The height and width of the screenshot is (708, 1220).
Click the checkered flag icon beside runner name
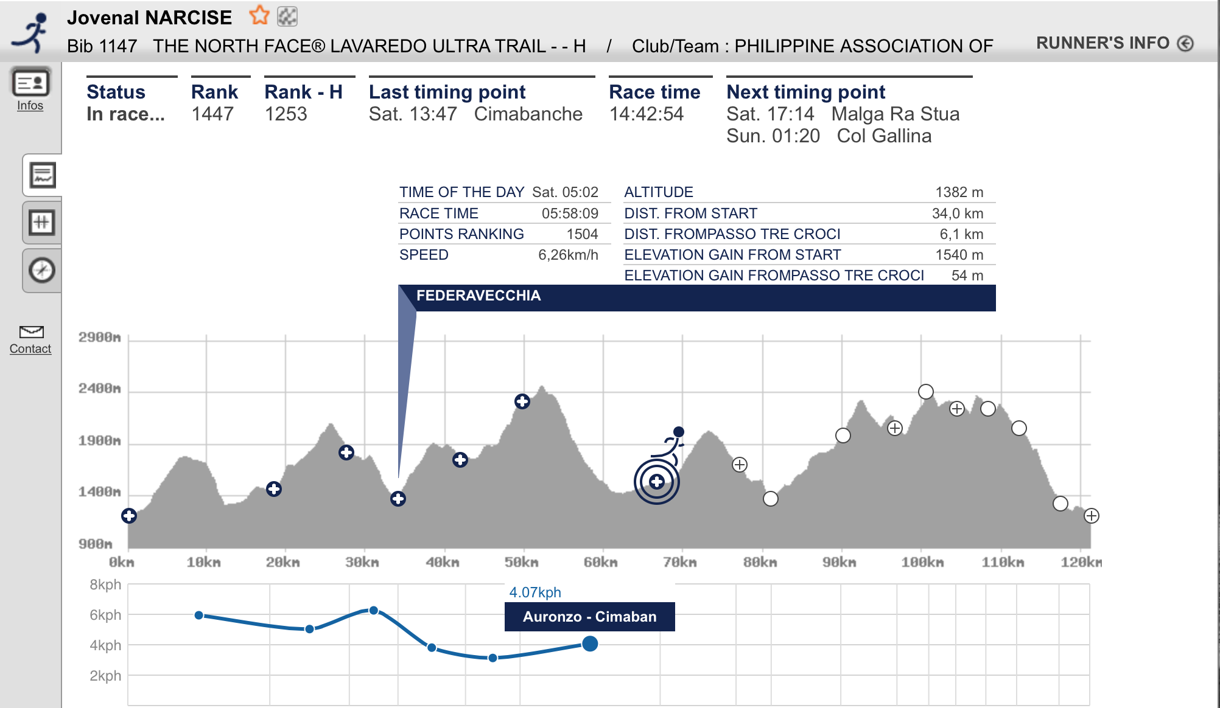click(x=287, y=16)
